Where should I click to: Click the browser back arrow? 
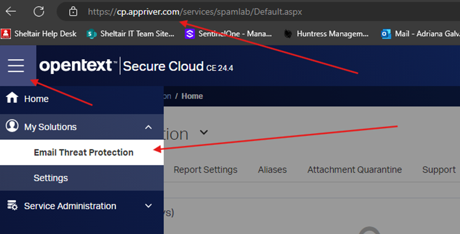11,11
